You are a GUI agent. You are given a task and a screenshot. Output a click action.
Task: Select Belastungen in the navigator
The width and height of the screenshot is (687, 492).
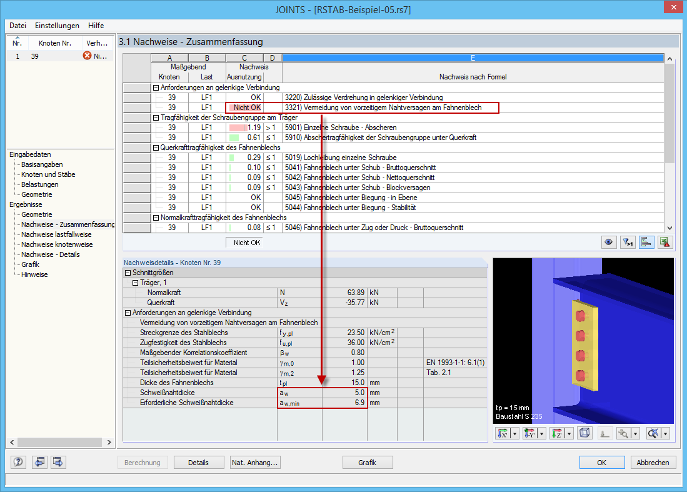click(x=40, y=184)
